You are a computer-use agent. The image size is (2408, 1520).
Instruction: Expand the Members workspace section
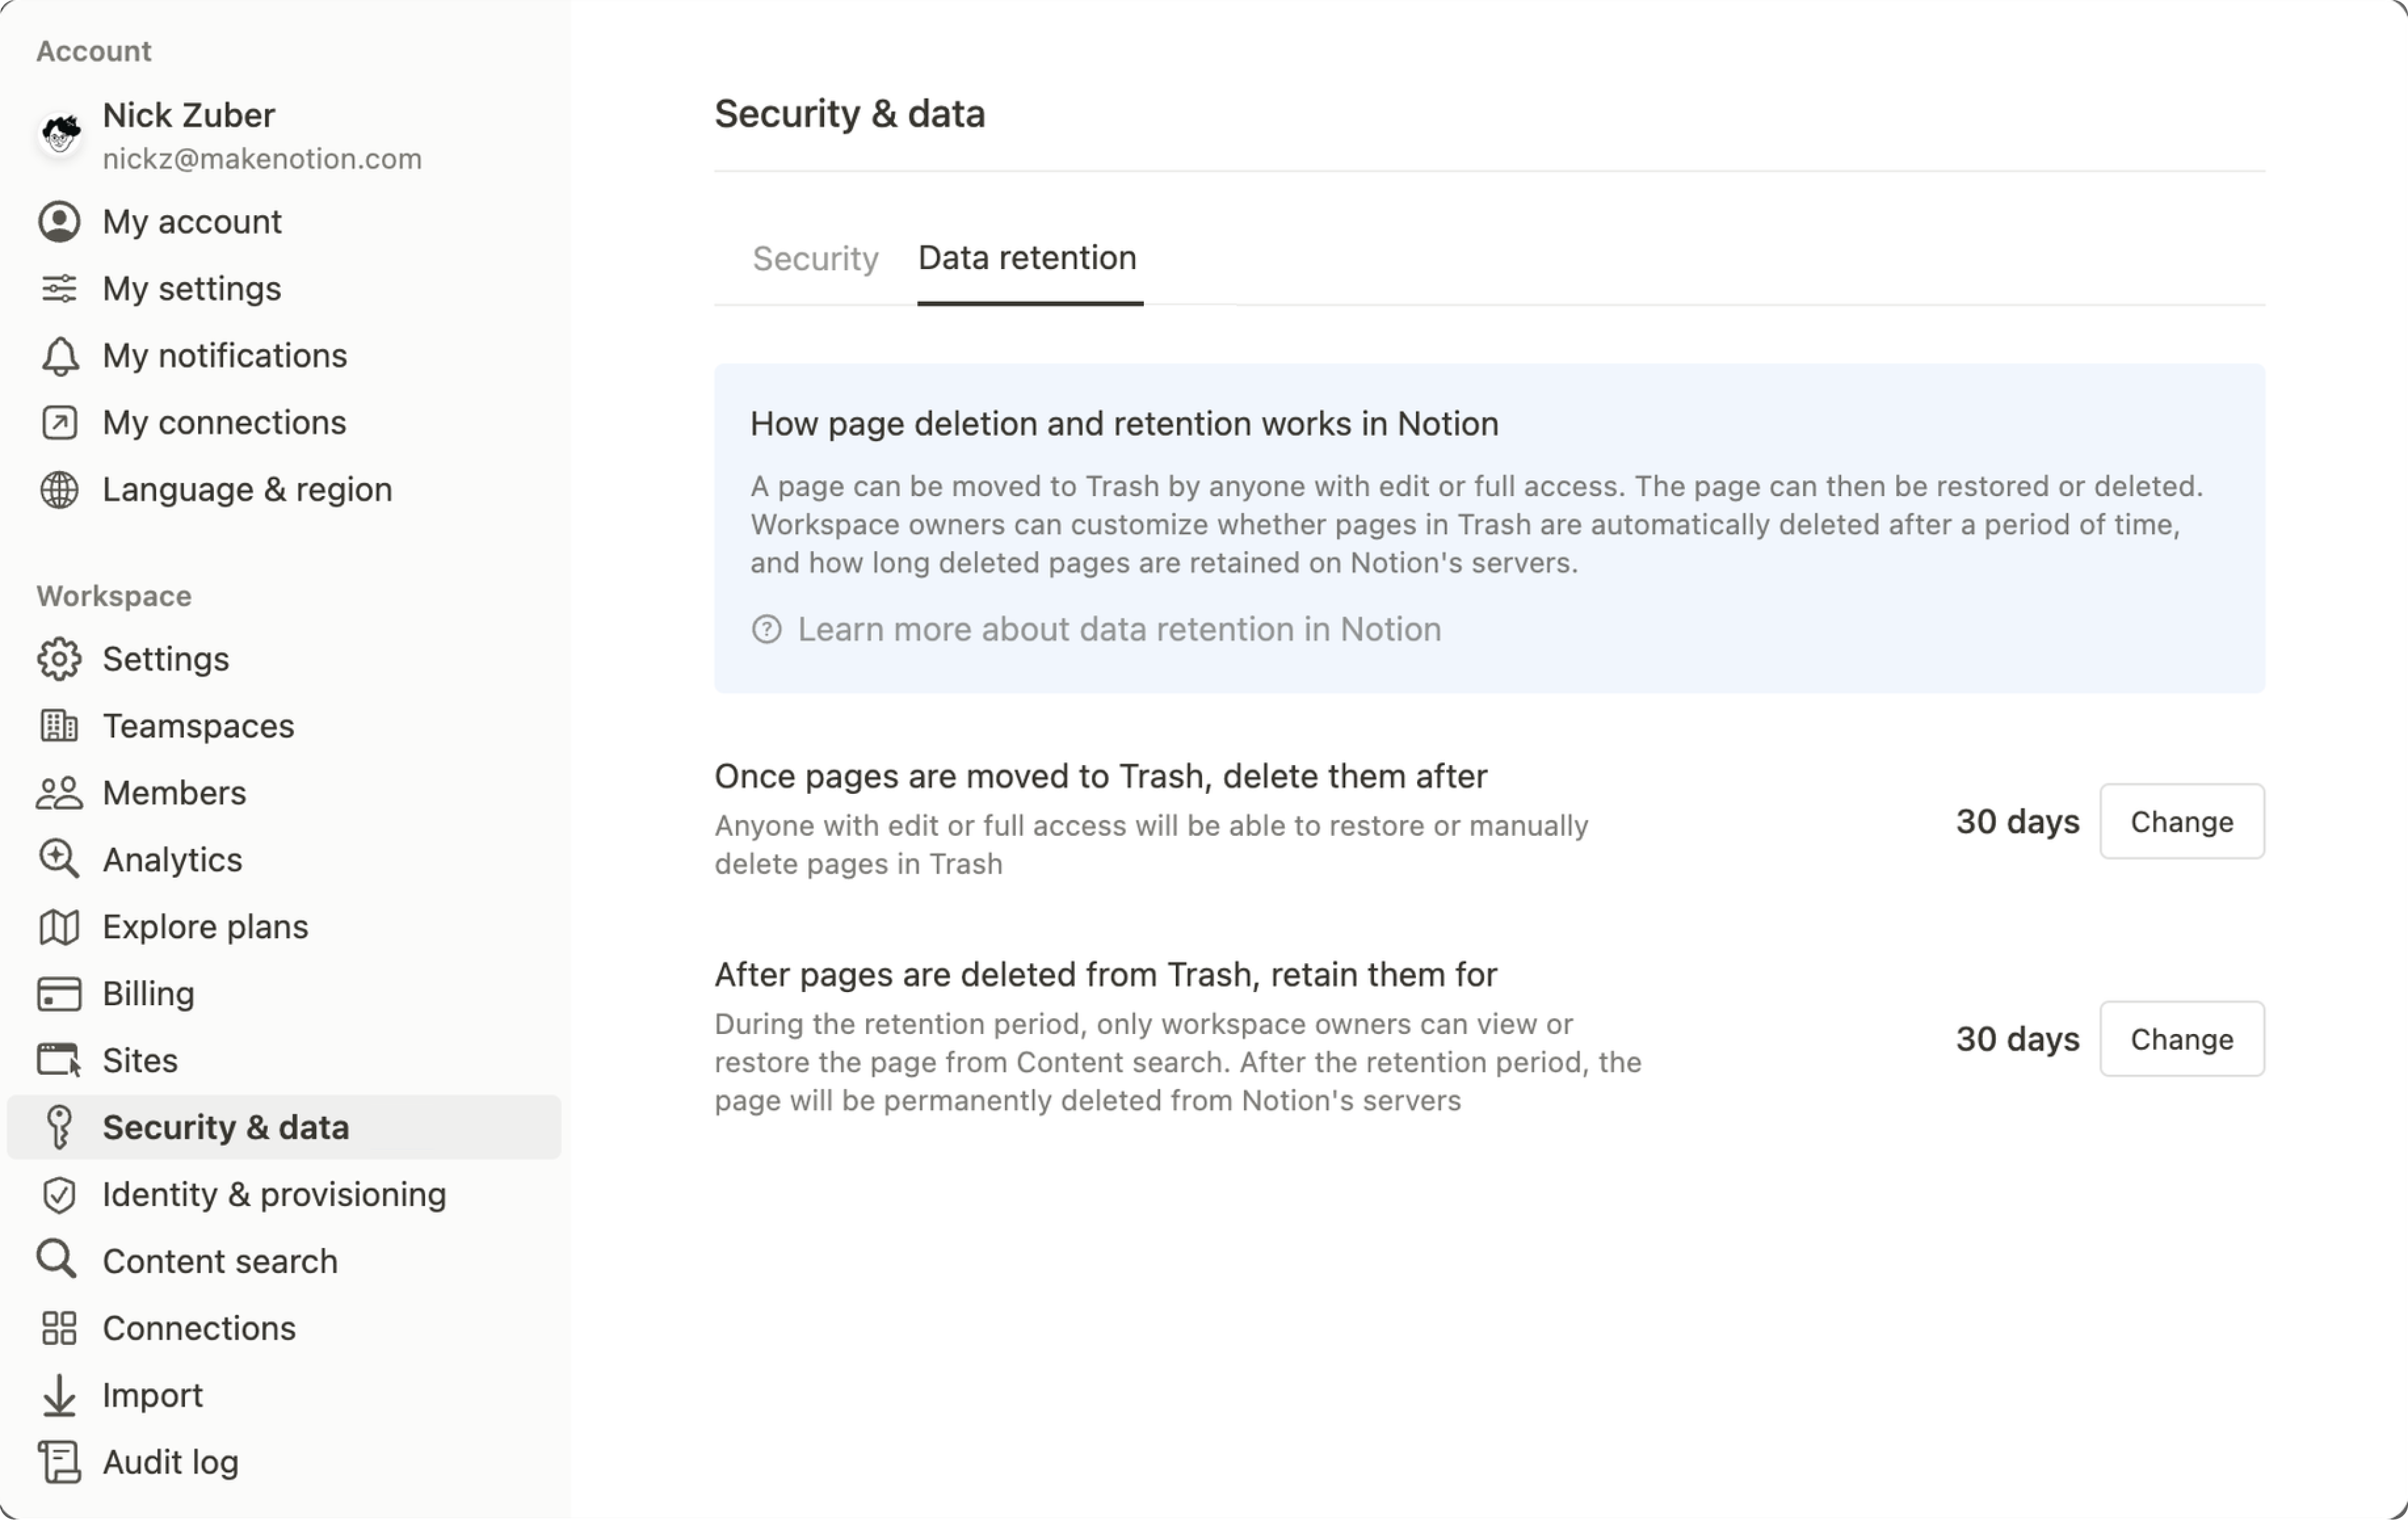point(173,791)
